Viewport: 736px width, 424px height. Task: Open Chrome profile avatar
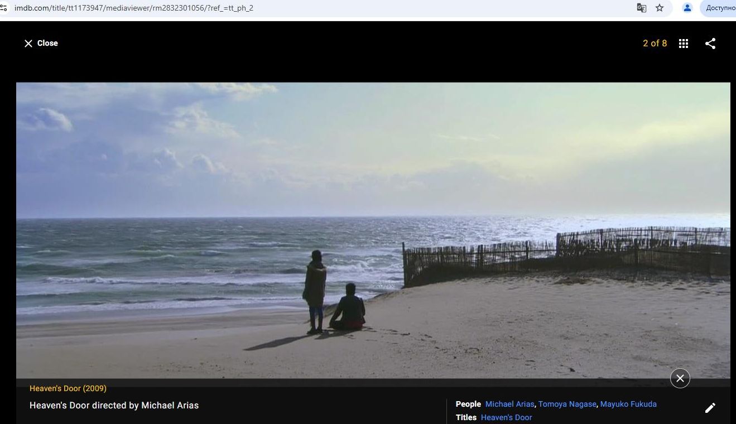coord(687,8)
